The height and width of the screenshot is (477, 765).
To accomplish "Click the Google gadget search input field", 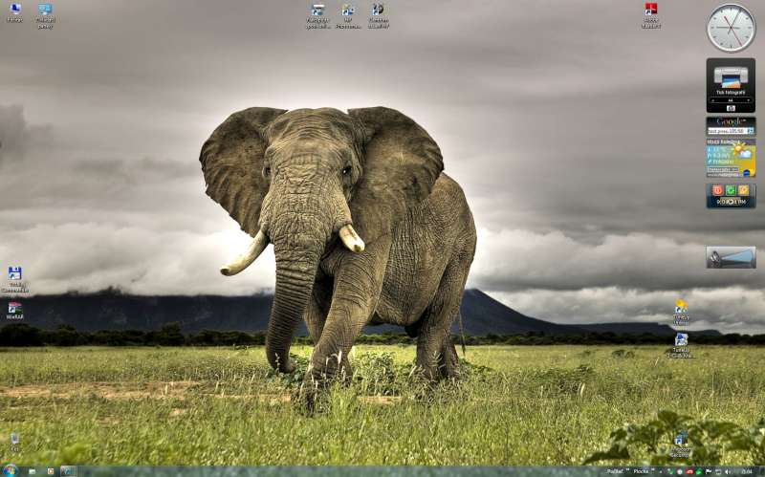I will coord(726,131).
